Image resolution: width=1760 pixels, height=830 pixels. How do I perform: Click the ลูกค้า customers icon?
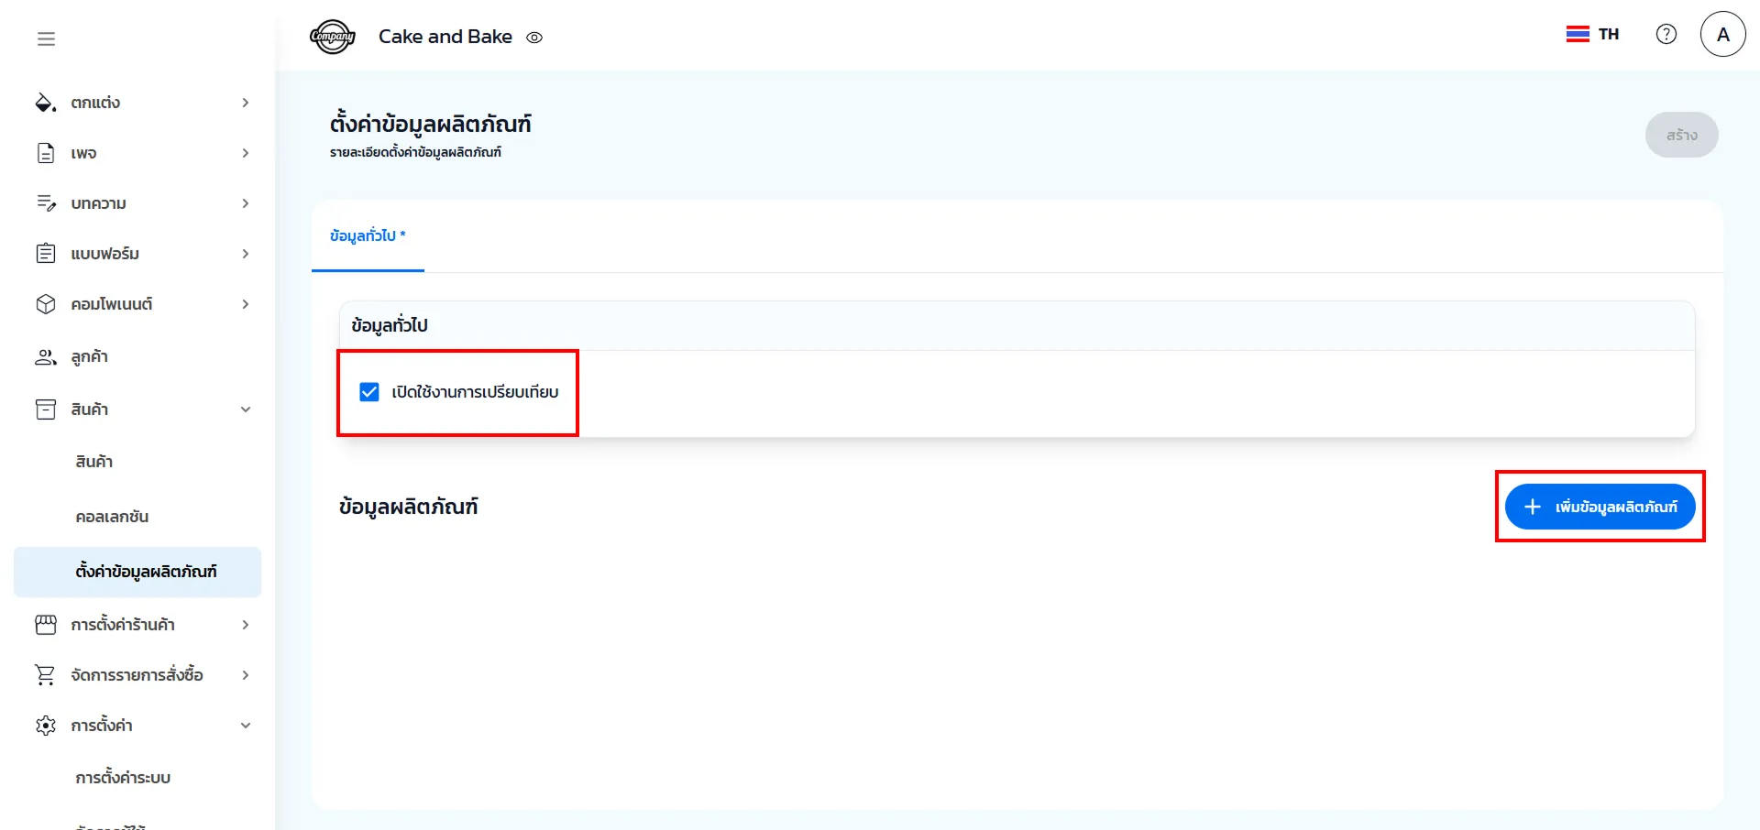point(45,357)
